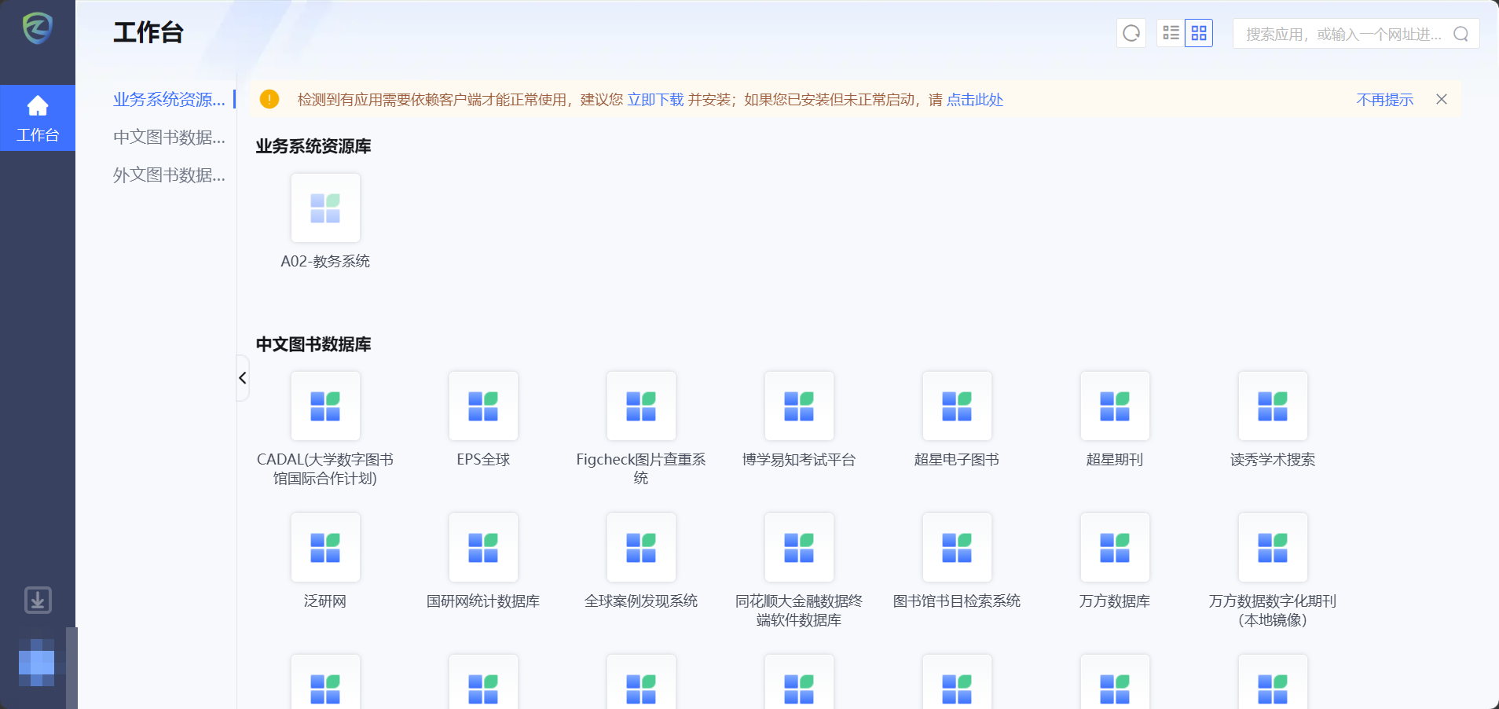Select 业务系统资源 category tab
This screenshot has height=709, width=1499.
(x=169, y=99)
